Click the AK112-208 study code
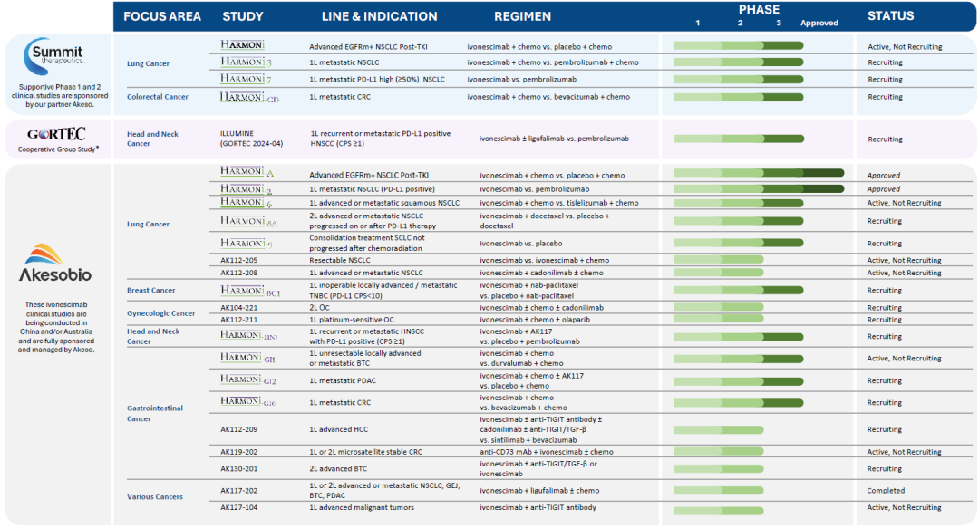Viewport: 979px width, 528px height. 238,273
